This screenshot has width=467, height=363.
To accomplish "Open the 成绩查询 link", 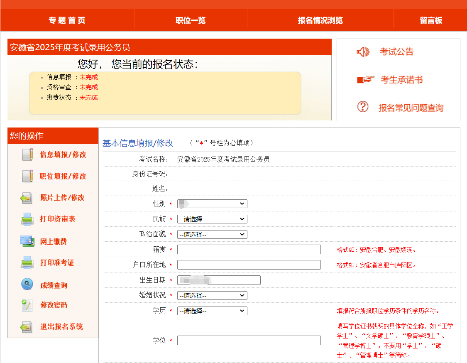I will [54, 285].
